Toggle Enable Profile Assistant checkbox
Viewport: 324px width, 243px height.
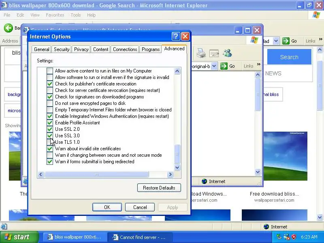pos(49,123)
